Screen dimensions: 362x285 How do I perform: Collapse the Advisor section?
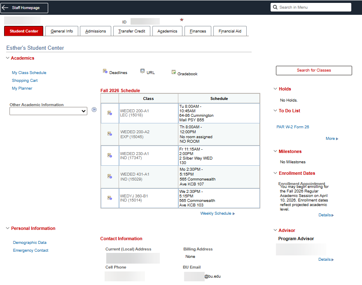pos(275,230)
